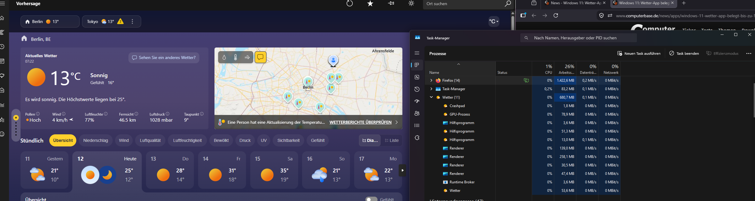The image size is (755, 201).
Task: Click Neuen Task ausführen button
Action: 639,53
